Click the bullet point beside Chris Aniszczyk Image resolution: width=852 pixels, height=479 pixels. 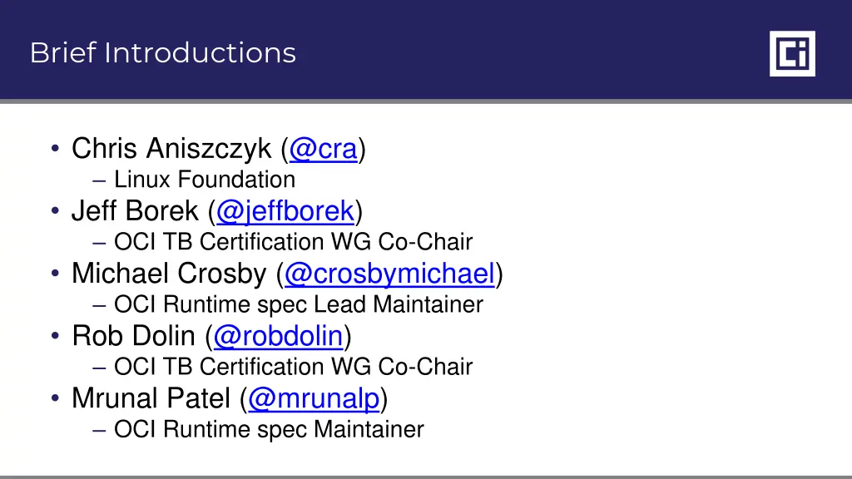[55, 148]
